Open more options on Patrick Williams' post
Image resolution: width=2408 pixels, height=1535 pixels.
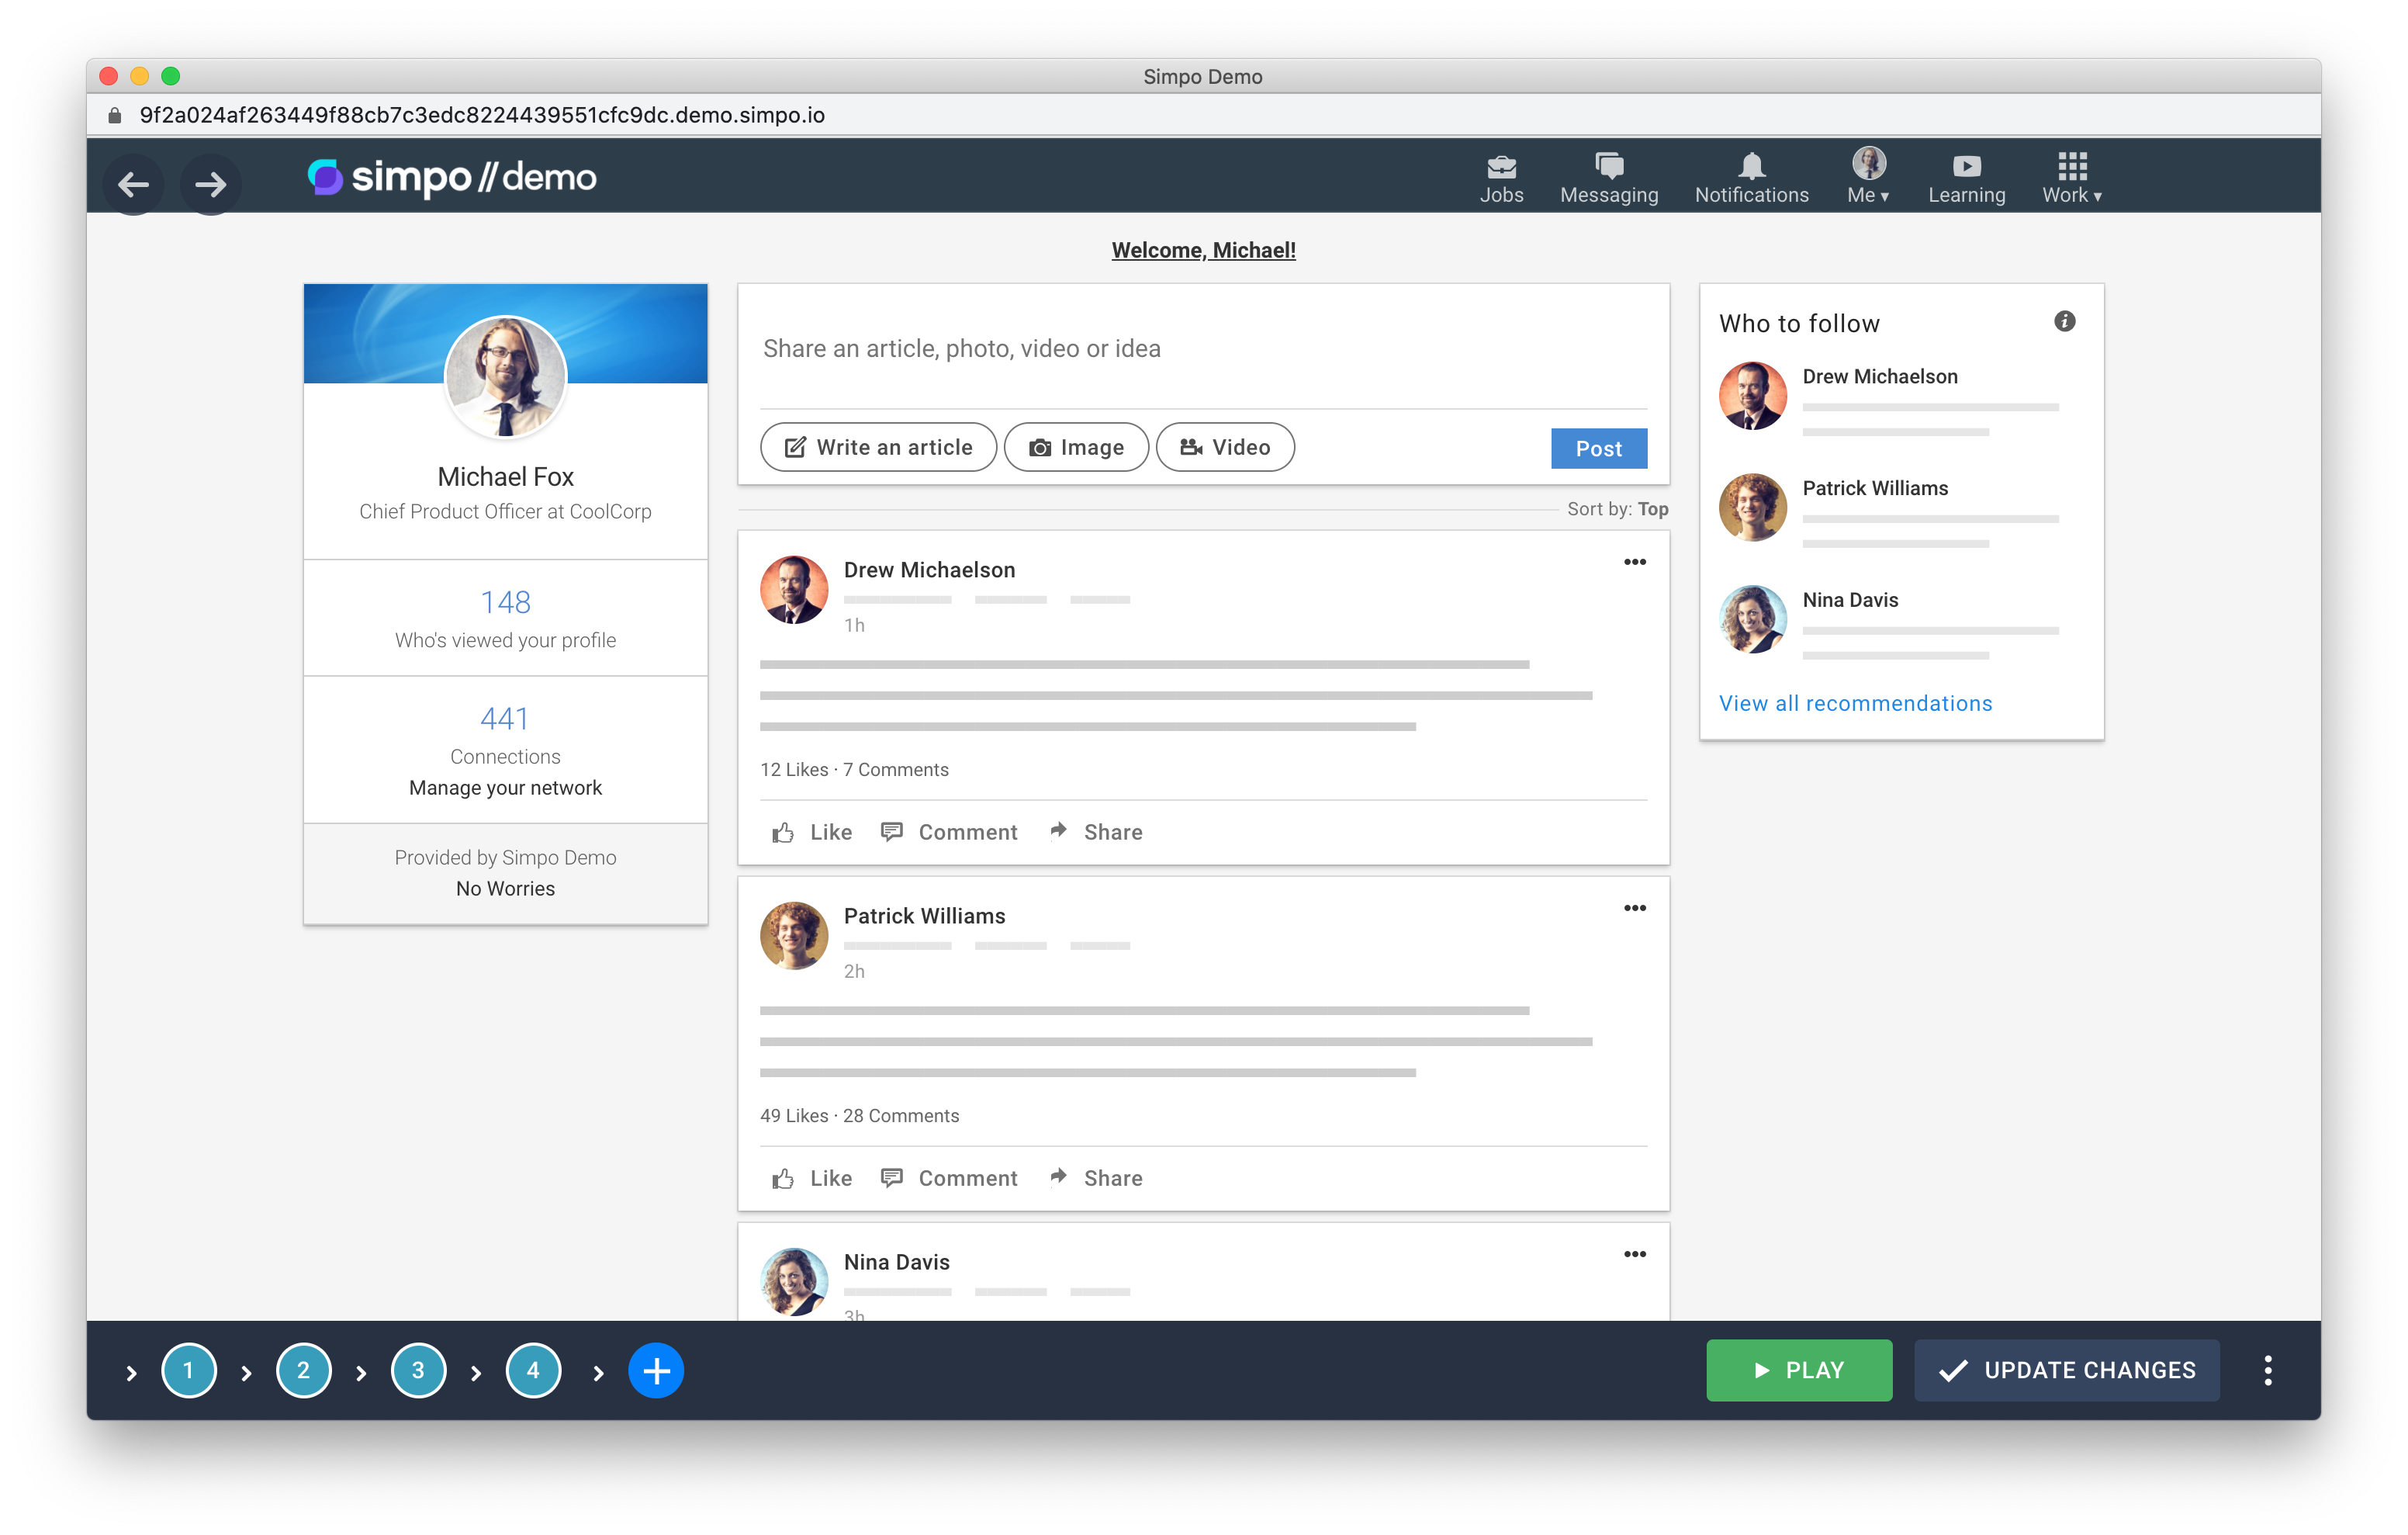pos(1634,909)
